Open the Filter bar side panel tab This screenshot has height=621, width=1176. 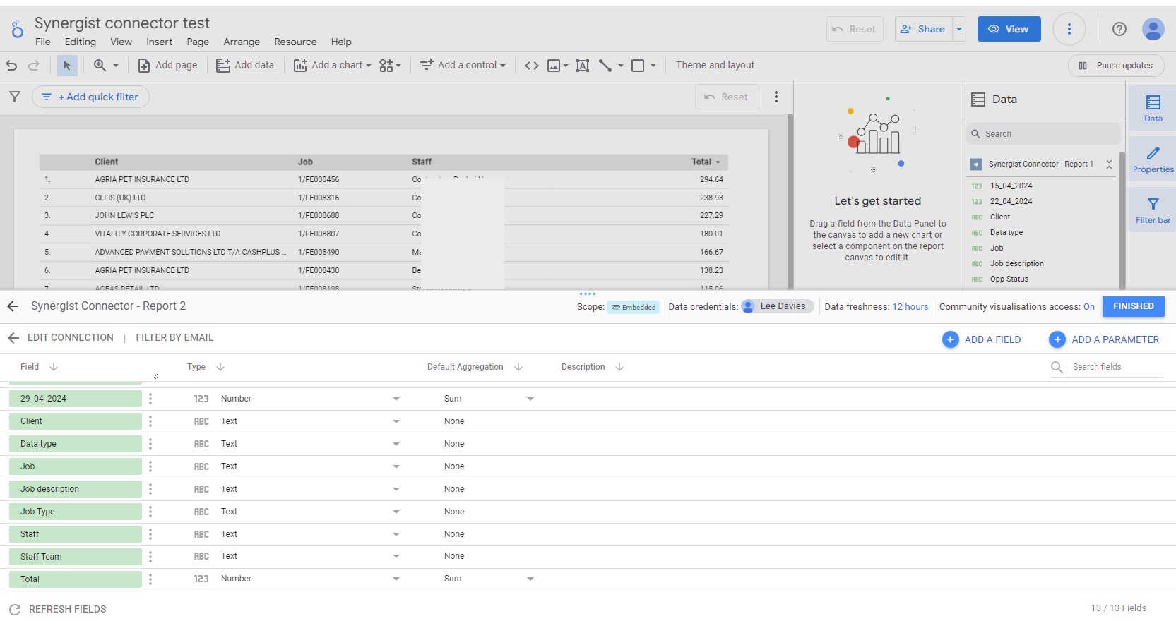(1153, 210)
